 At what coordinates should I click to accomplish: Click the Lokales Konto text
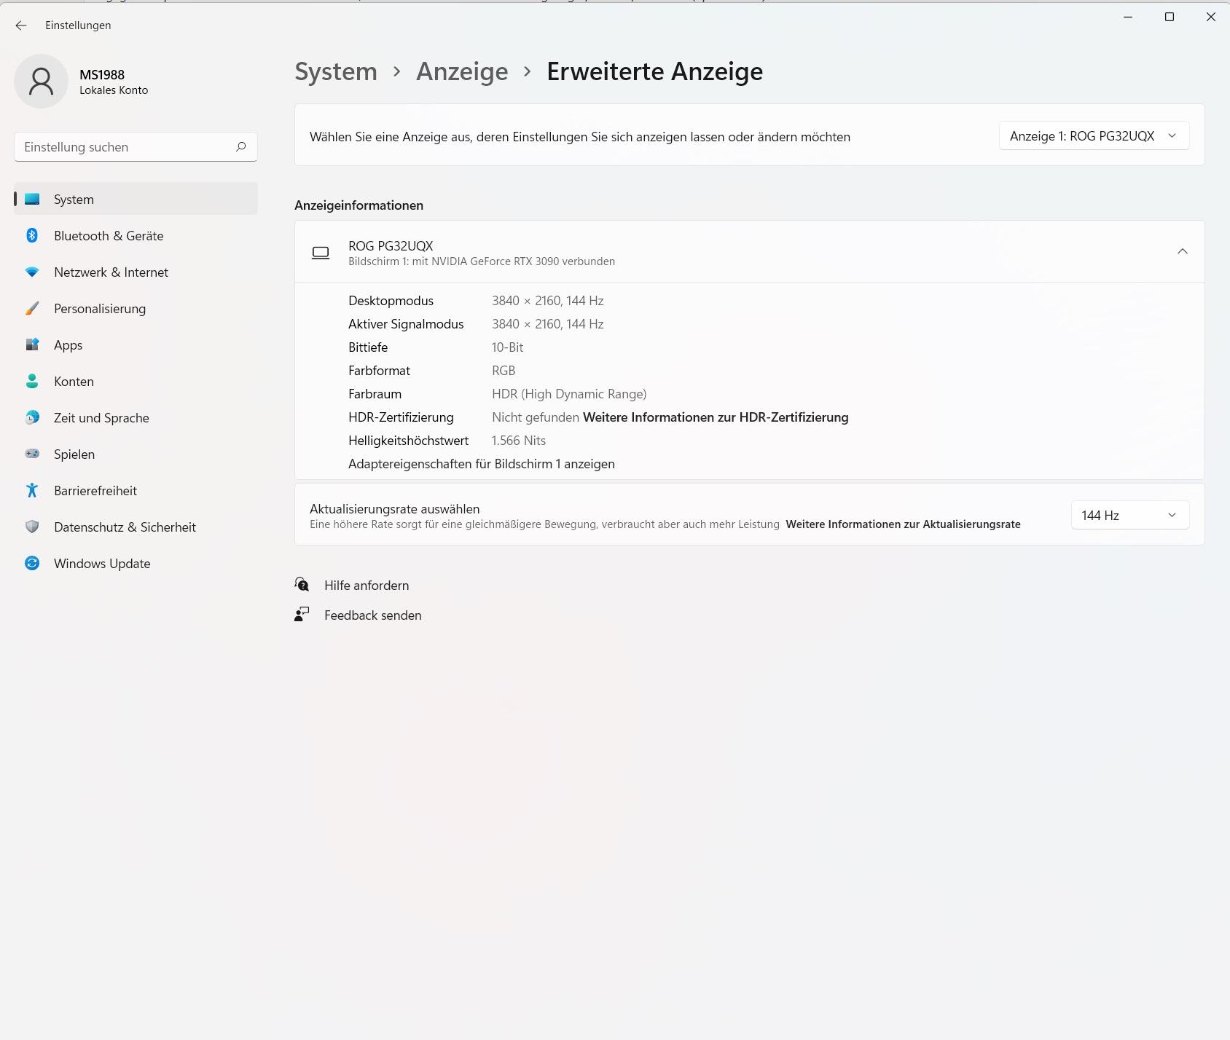click(x=114, y=90)
